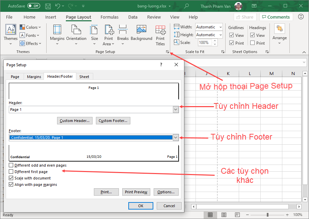Click the Redo arrow icon
Screen dimensions: 309x219
[71, 6]
